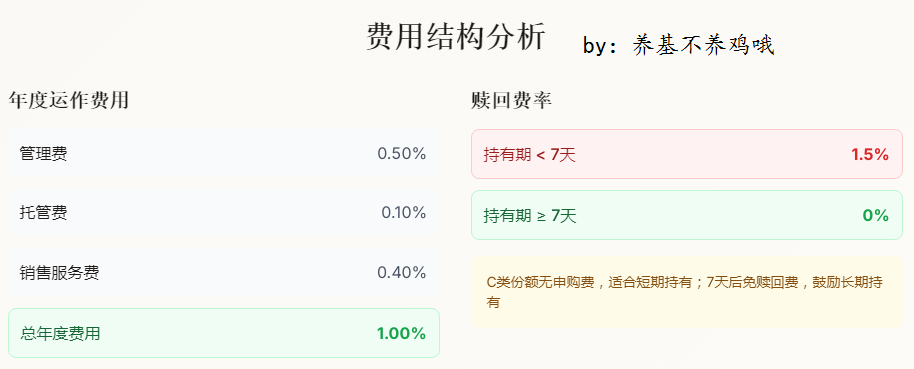Click the 总年度费用 label text
Image resolution: width=914 pixels, height=369 pixels.
61,334
